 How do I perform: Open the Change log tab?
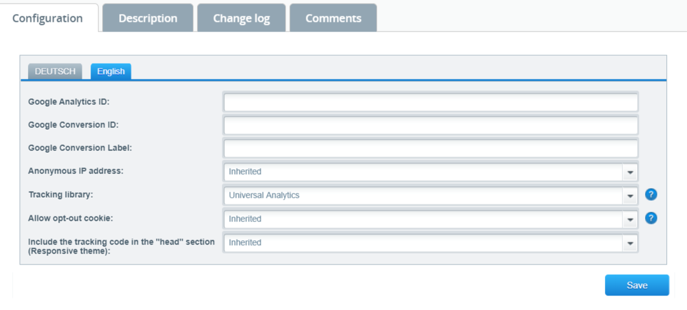click(x=241, y=18)
